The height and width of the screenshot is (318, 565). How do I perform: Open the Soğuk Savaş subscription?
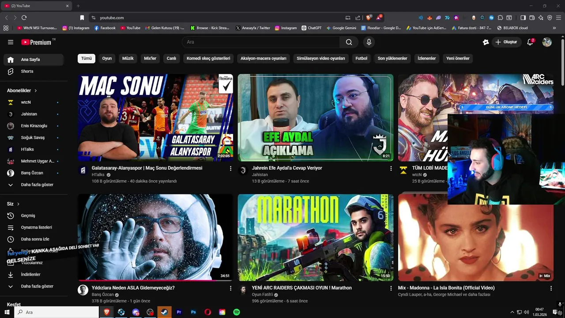[x=34, y=137]
